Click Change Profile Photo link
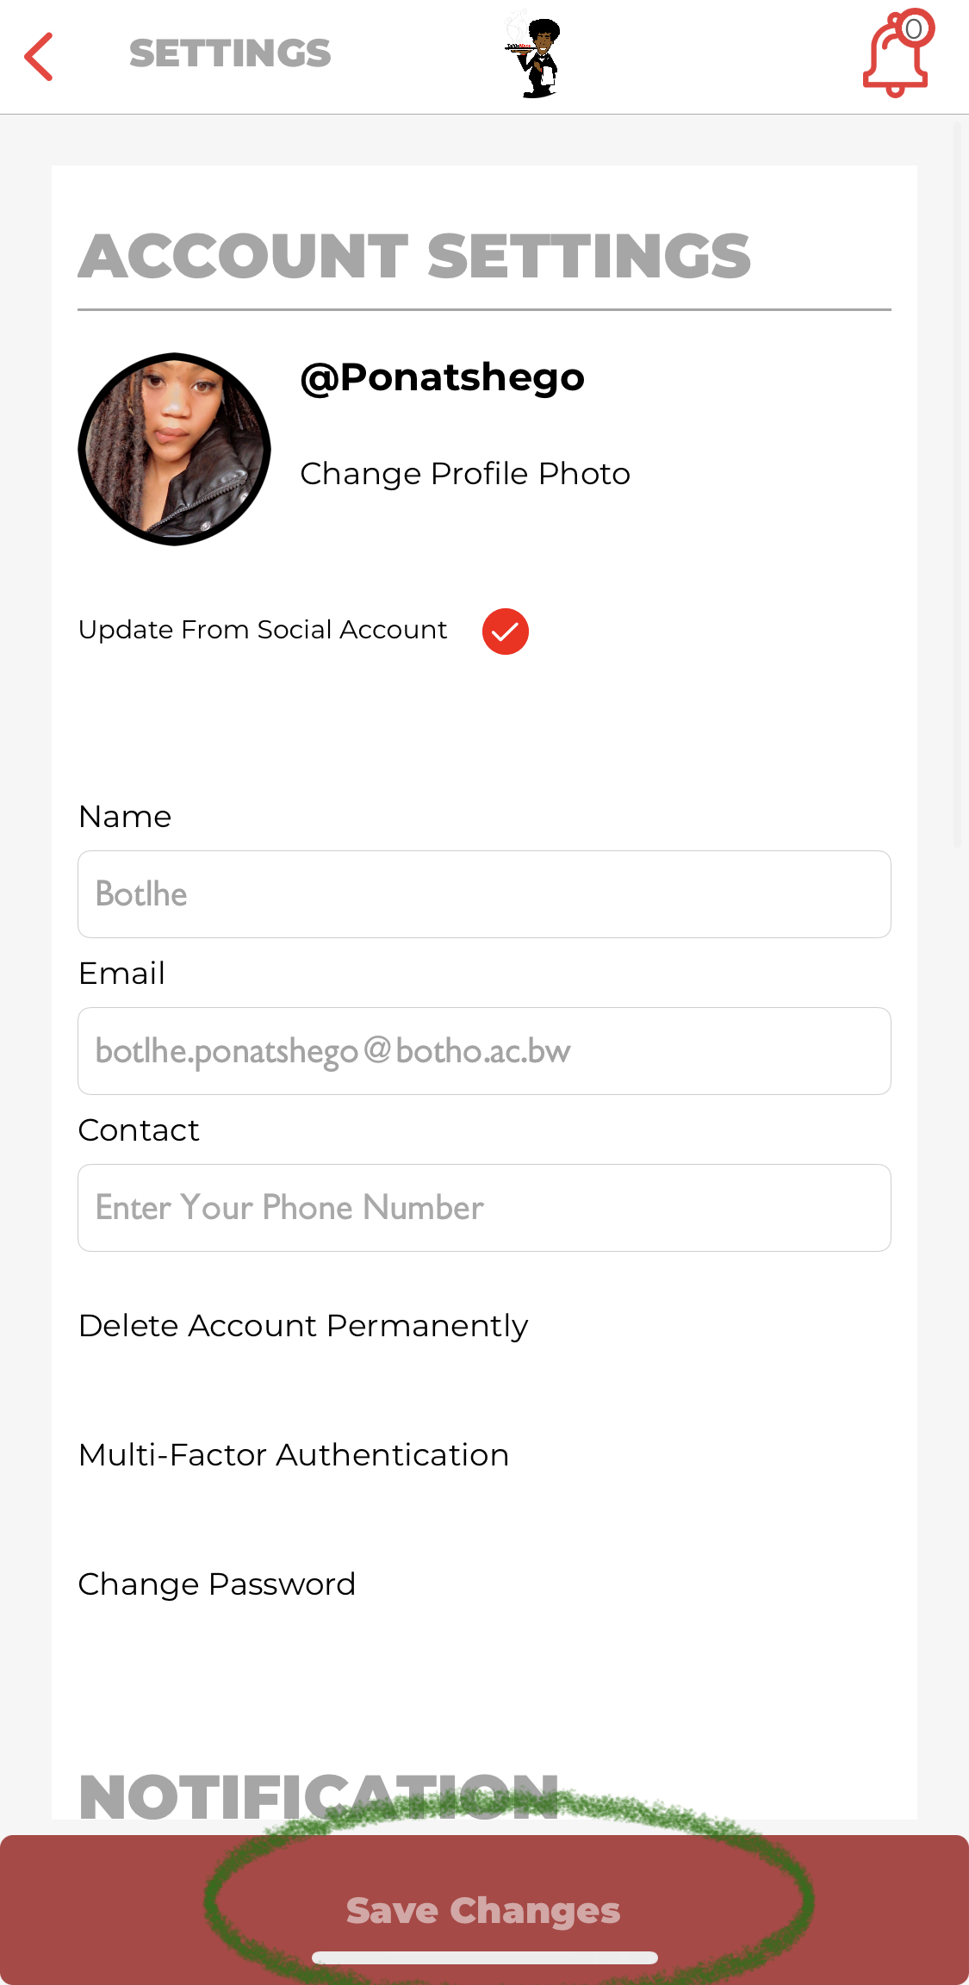This screenshot has height=1985, width=969. pos(465,474)
